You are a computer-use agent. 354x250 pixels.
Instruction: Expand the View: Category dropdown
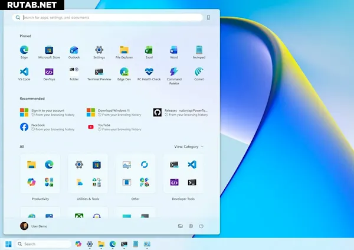[189, 147]
